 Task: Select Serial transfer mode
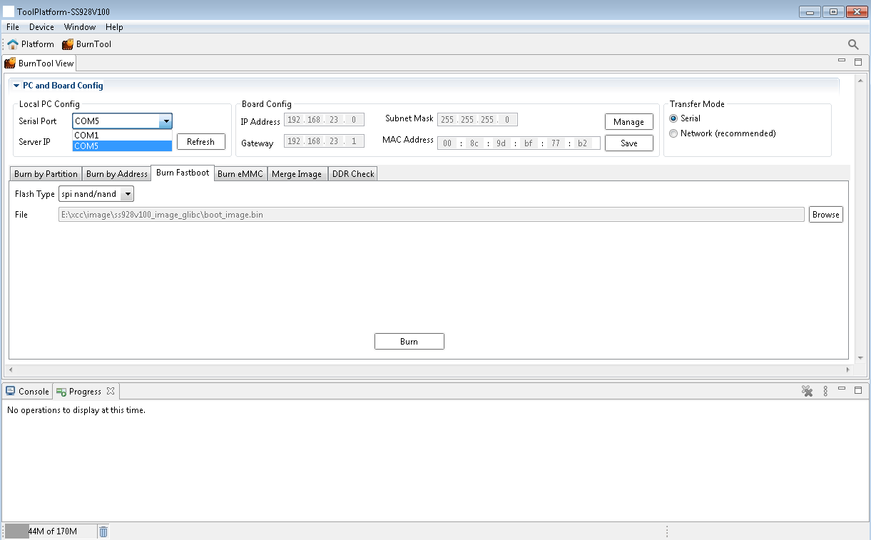673,118
